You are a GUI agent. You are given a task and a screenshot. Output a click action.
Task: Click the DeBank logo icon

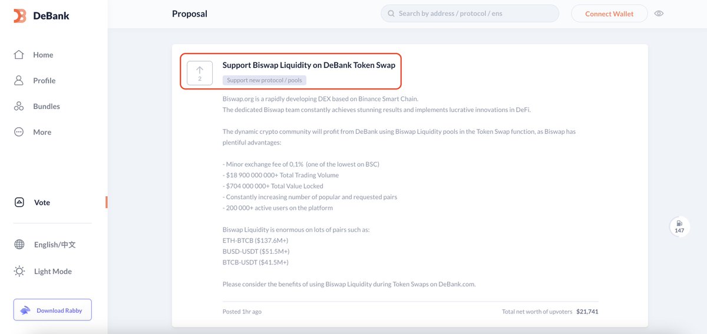coord(20,16)
